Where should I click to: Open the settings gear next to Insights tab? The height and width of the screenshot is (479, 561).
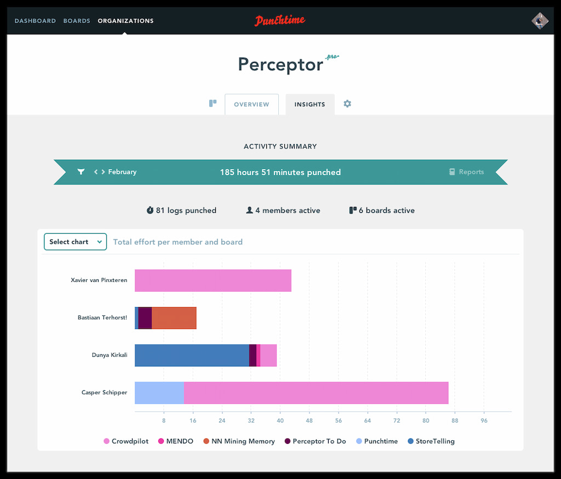[x=347, y=104]
